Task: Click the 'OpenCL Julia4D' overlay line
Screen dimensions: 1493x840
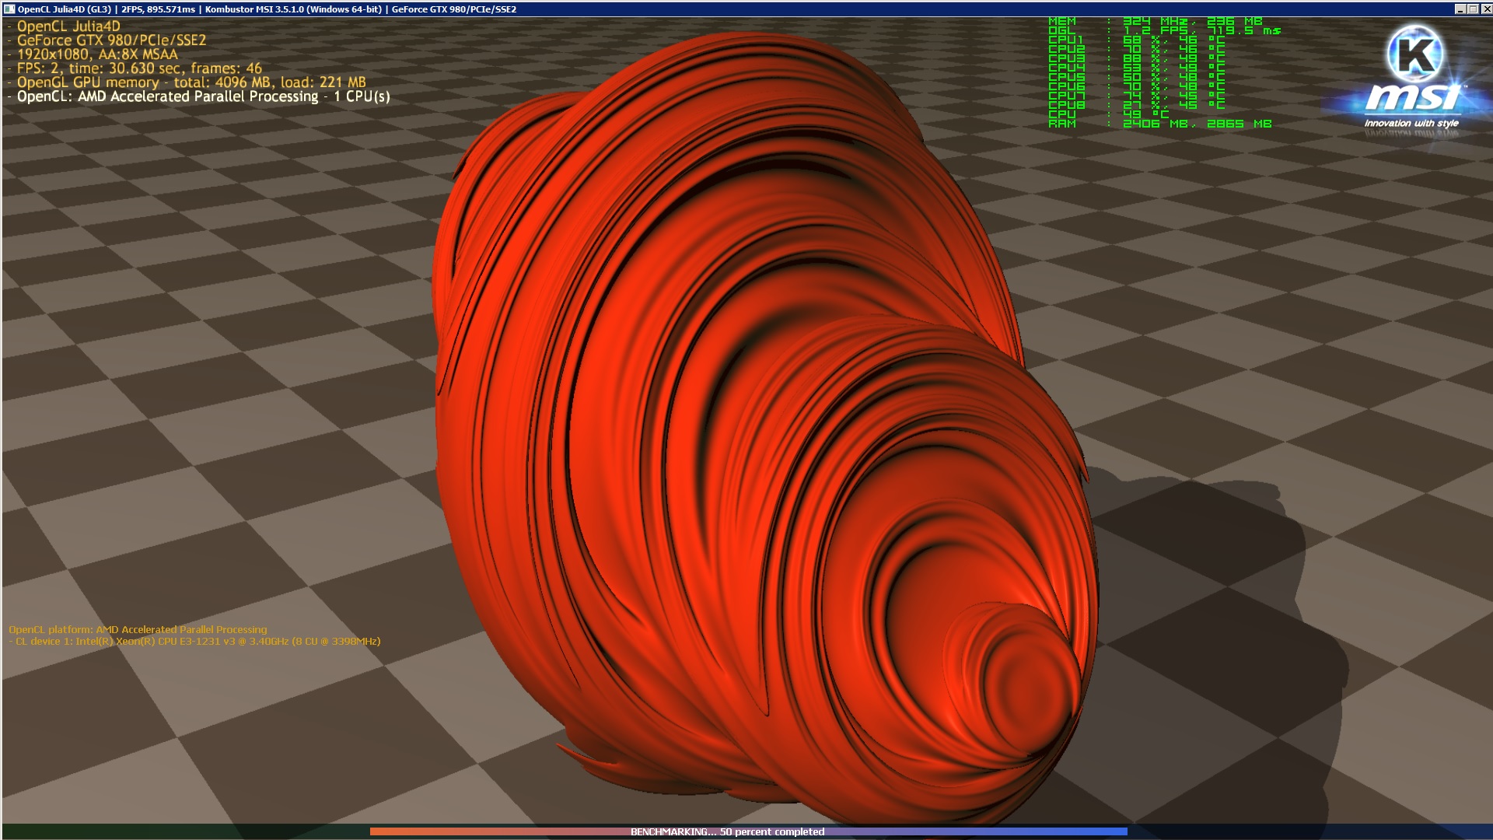Action: point(68,26)
